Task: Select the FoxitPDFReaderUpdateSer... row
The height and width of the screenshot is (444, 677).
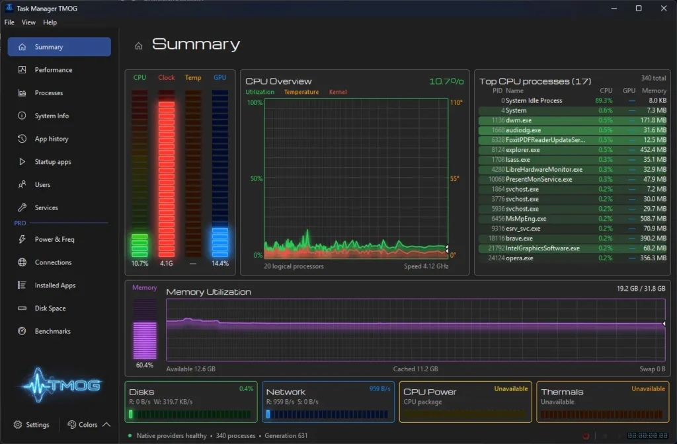Action: [573, 140]
